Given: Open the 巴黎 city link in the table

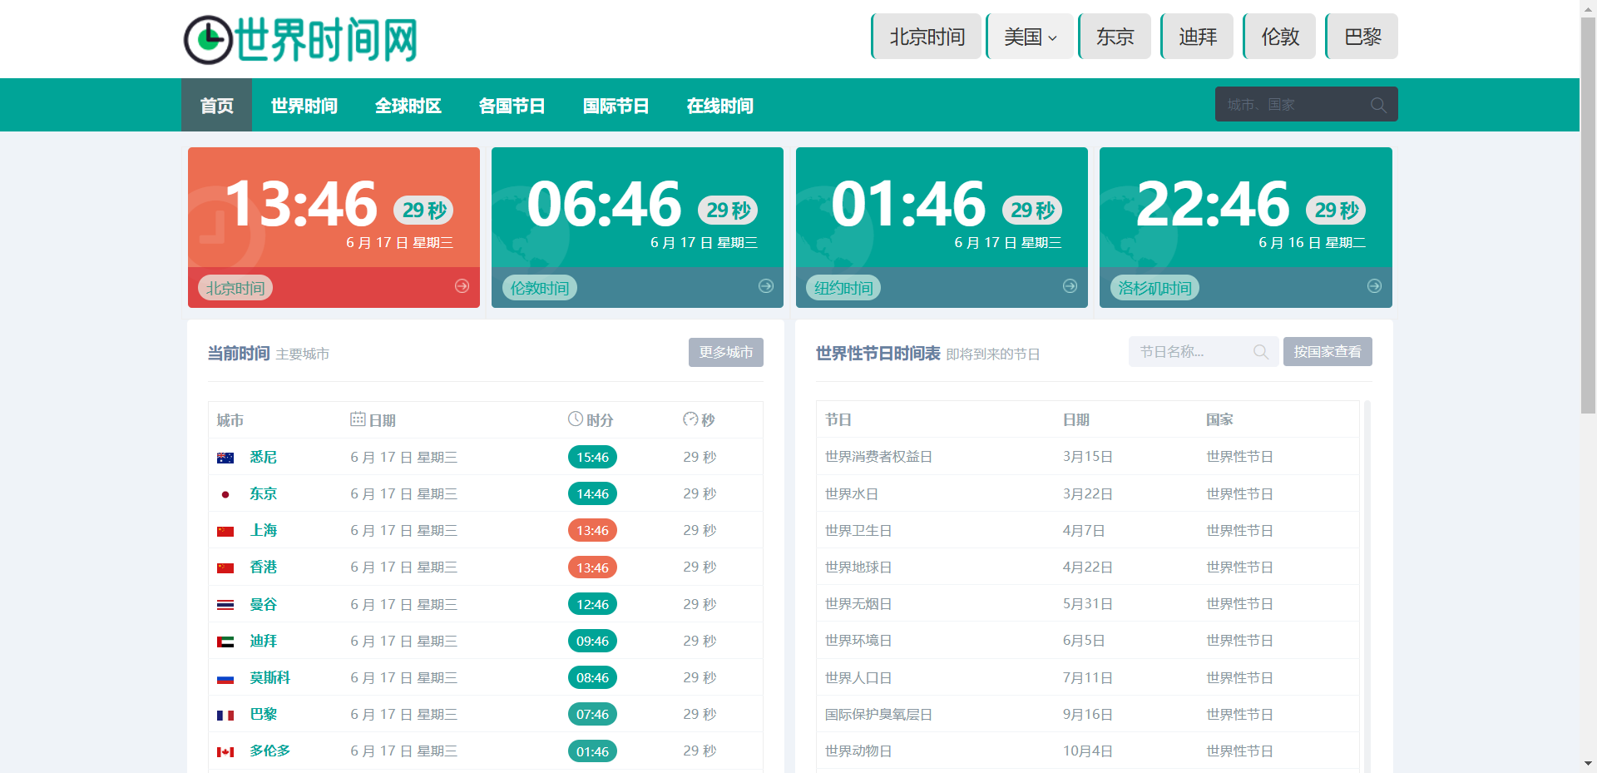Looking at the screenshot, I should pyautogui.click(x=263, y=715).
